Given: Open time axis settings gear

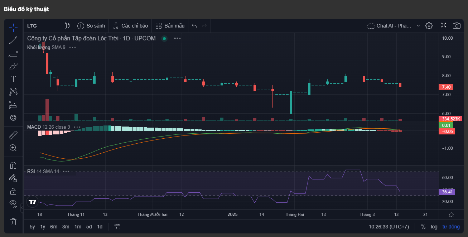Looking at the screenshot, I should click(451, 214).
